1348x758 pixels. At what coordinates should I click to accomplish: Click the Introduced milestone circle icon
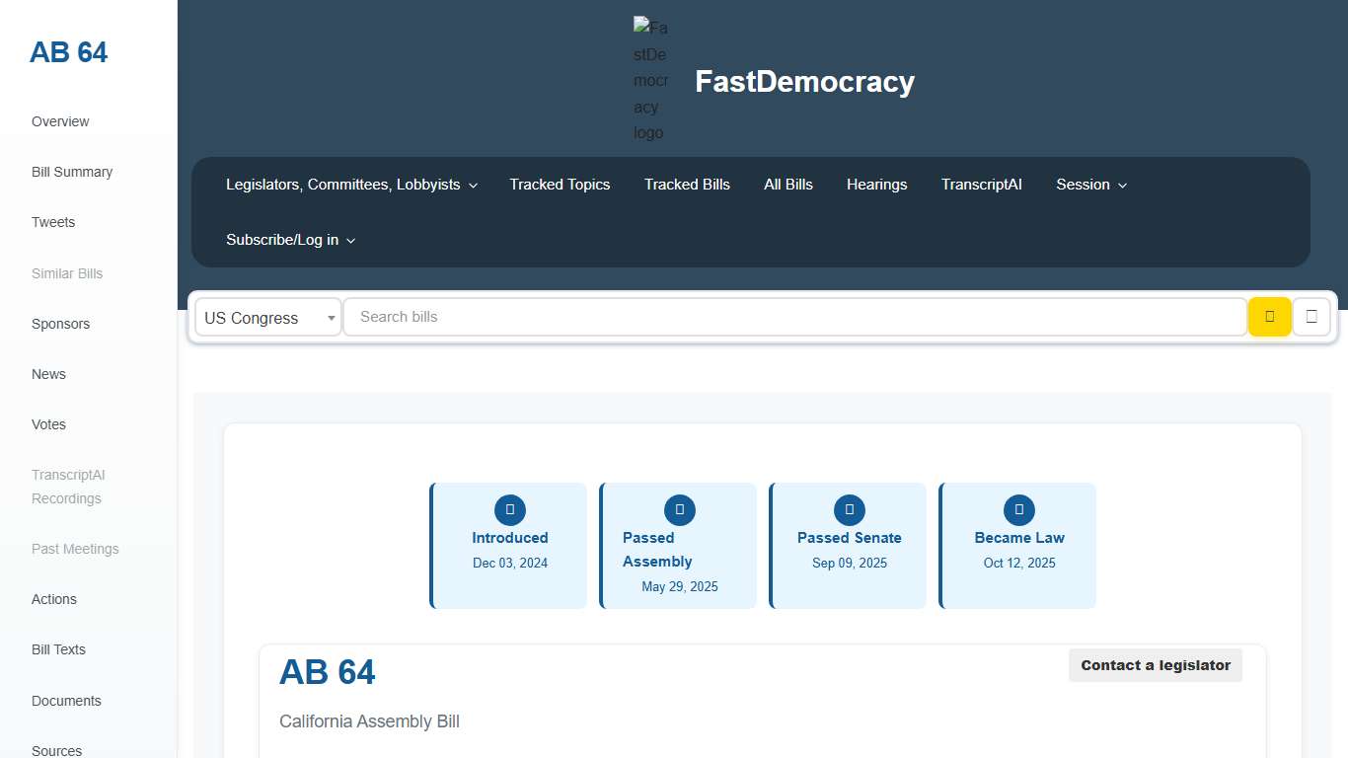509,510
